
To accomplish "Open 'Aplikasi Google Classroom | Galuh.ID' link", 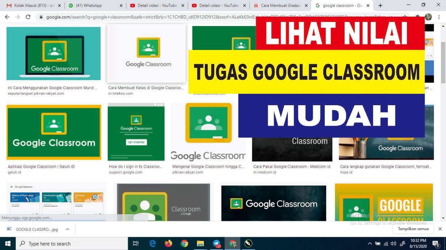I will (41, 167).
